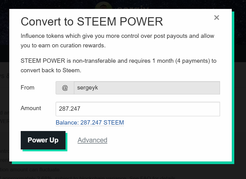This screenshot has width=246, height=179.
Task: Click the green shadow edge below the dialog
Action: point(123,163)
